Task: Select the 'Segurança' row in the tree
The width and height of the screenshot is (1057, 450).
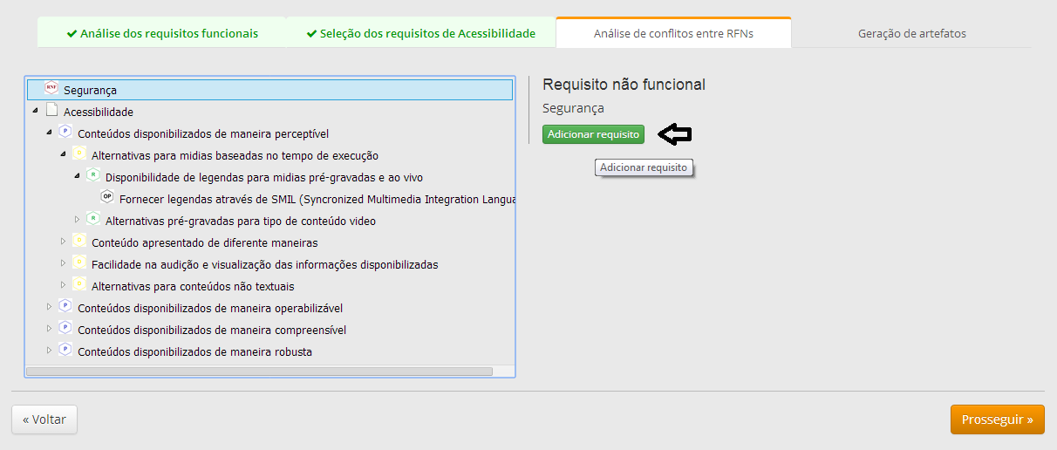Action: (x=269, y=90)
